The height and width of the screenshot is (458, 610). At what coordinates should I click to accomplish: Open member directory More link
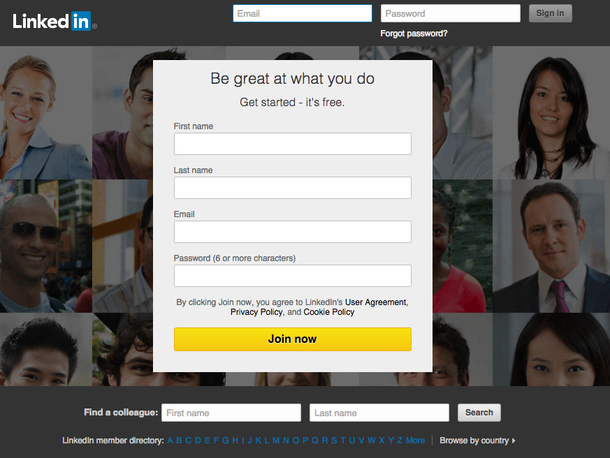(x=416, y=441)
